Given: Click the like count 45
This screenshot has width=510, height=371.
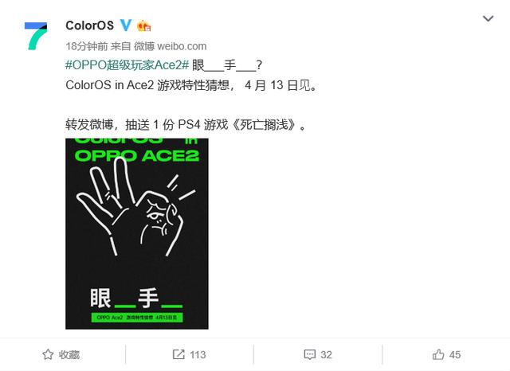Looking at the screenshot, I should coord(455,354).
